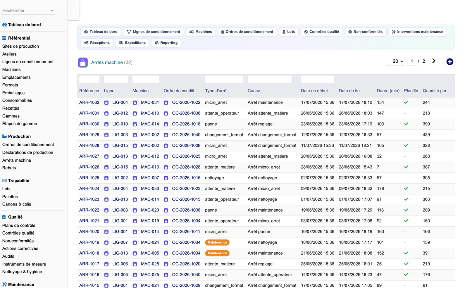Open the Lignes de conditionnement tab
This screenshot has width=465, height=288.
tap(153, 32)
